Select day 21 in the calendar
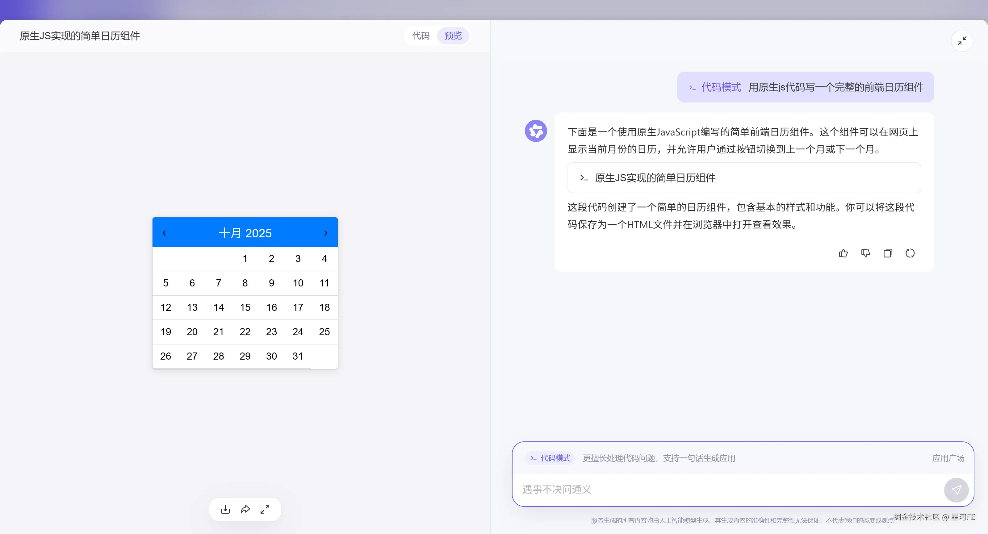Screen dimensions: 988x534 pyautogui.click(x=219, y=332)
